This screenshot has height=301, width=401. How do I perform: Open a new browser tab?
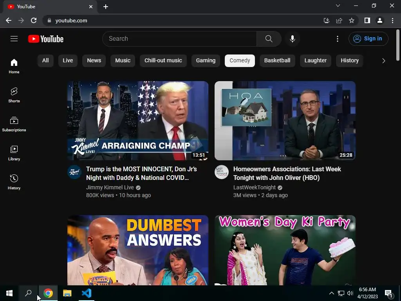(x=106, y=7)
